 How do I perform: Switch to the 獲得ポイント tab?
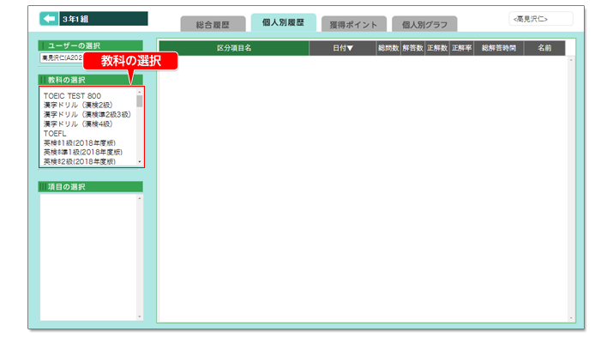click(x=353, y=24)
